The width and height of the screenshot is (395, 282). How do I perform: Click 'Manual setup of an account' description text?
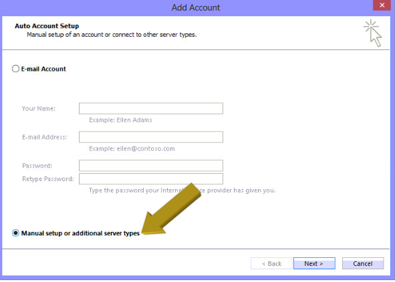pos(112,35)
